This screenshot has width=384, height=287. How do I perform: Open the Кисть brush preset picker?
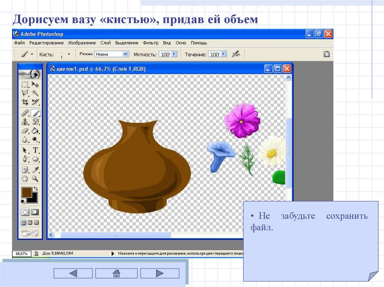point(69,54)
